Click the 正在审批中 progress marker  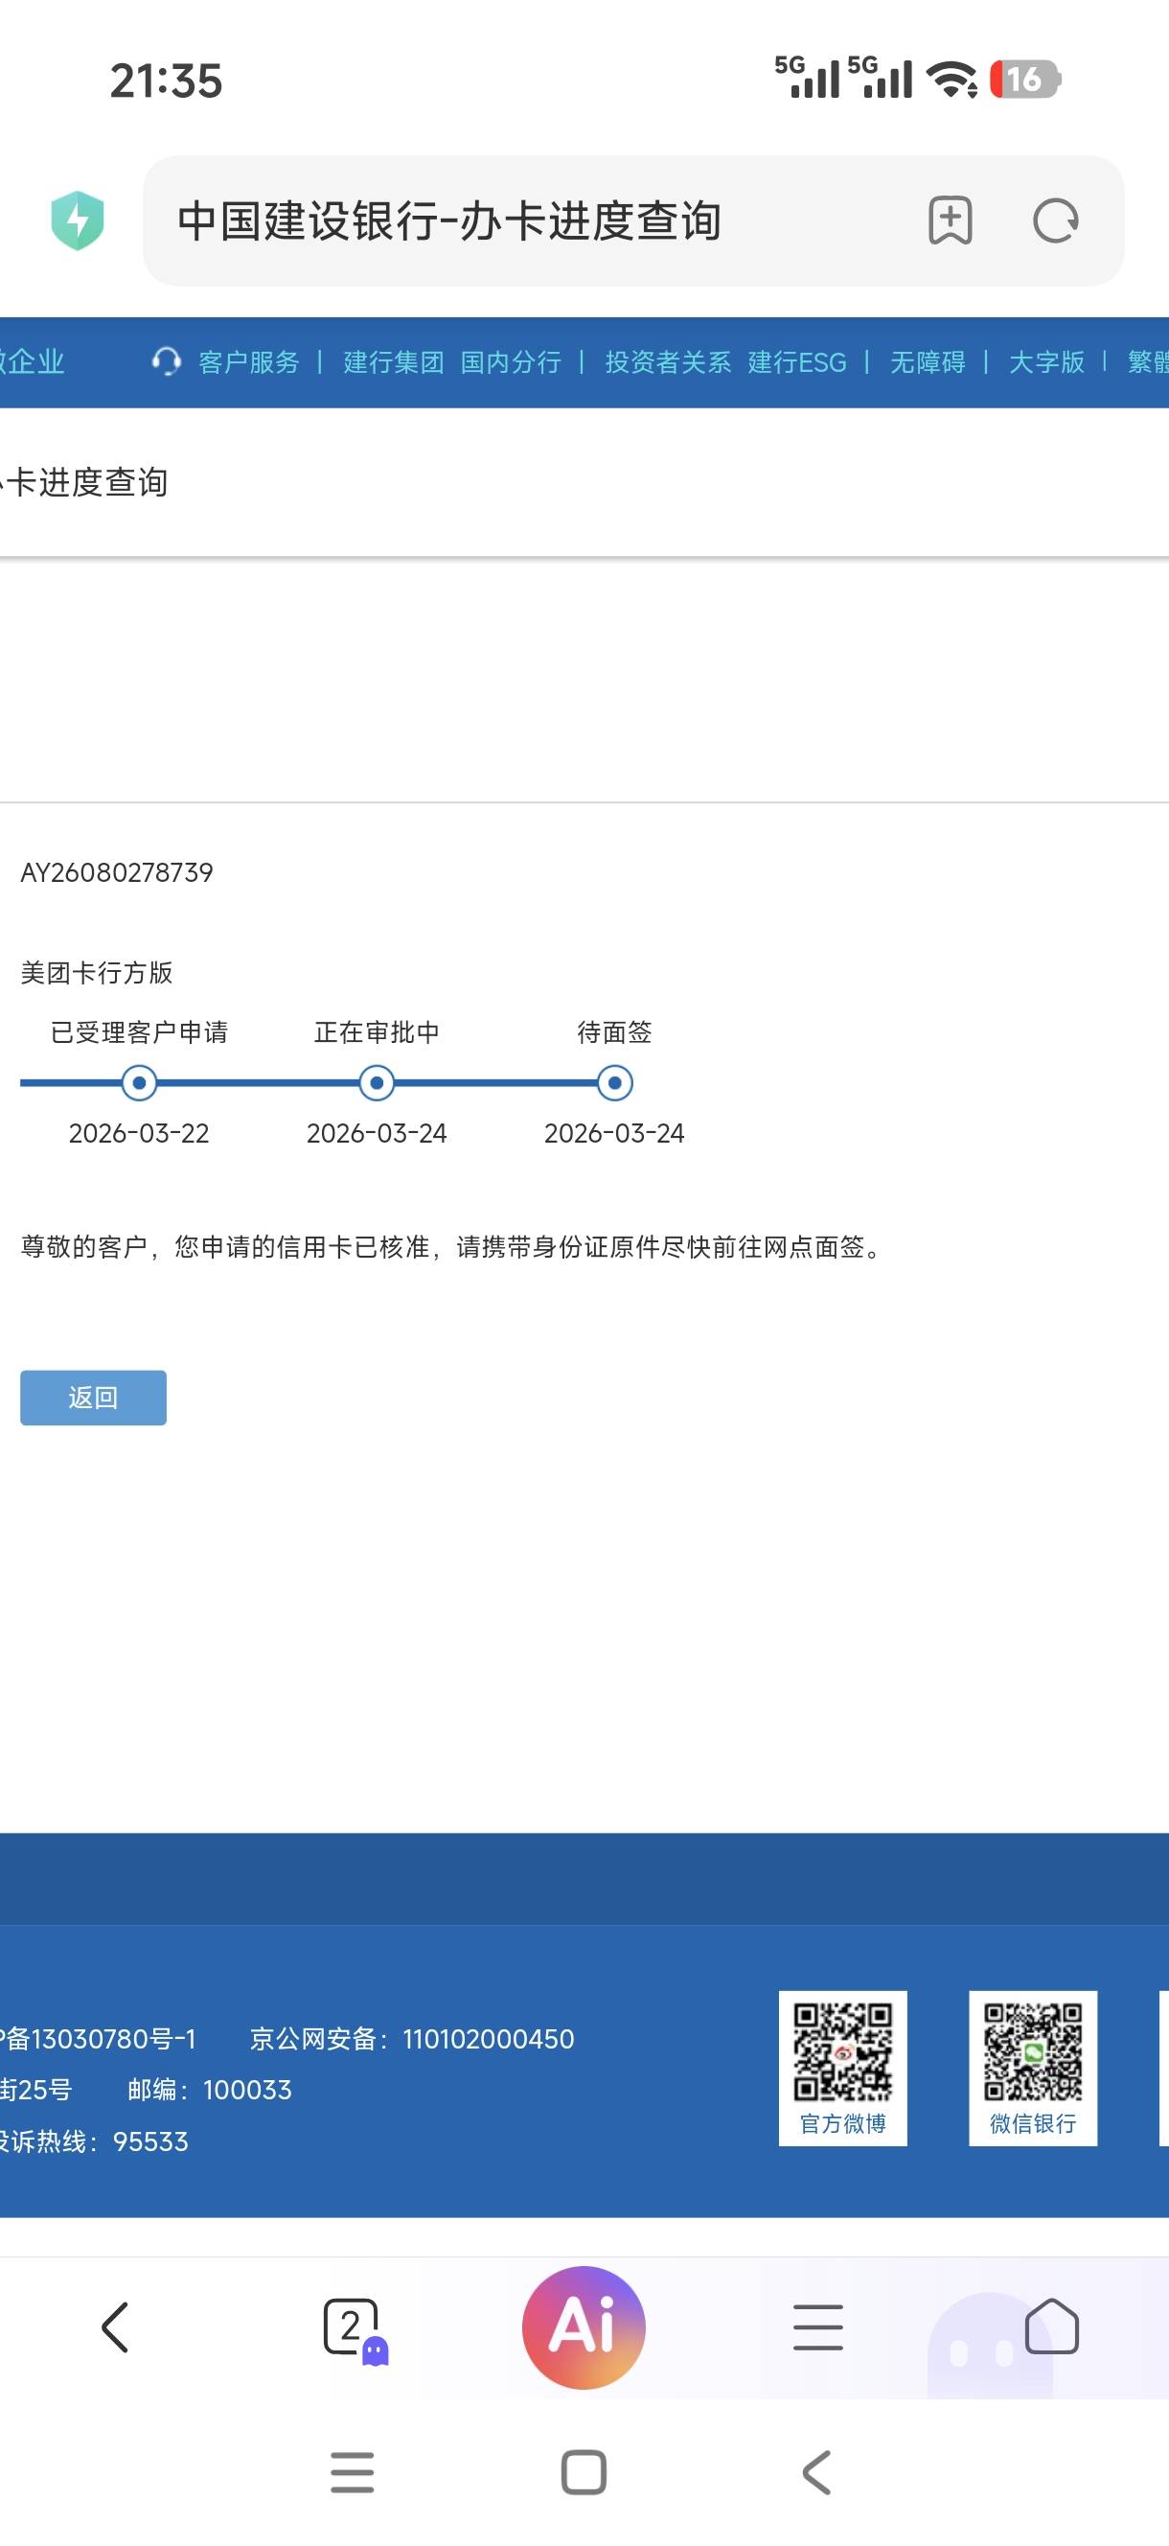coord(377,1083)
